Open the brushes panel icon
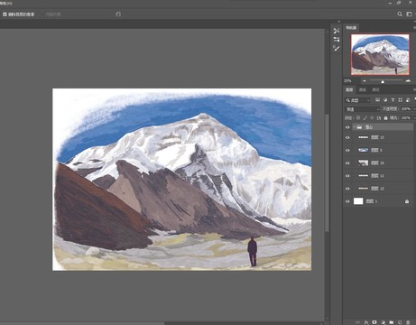This screenshot has height=325, width=416. pos(337,48)
